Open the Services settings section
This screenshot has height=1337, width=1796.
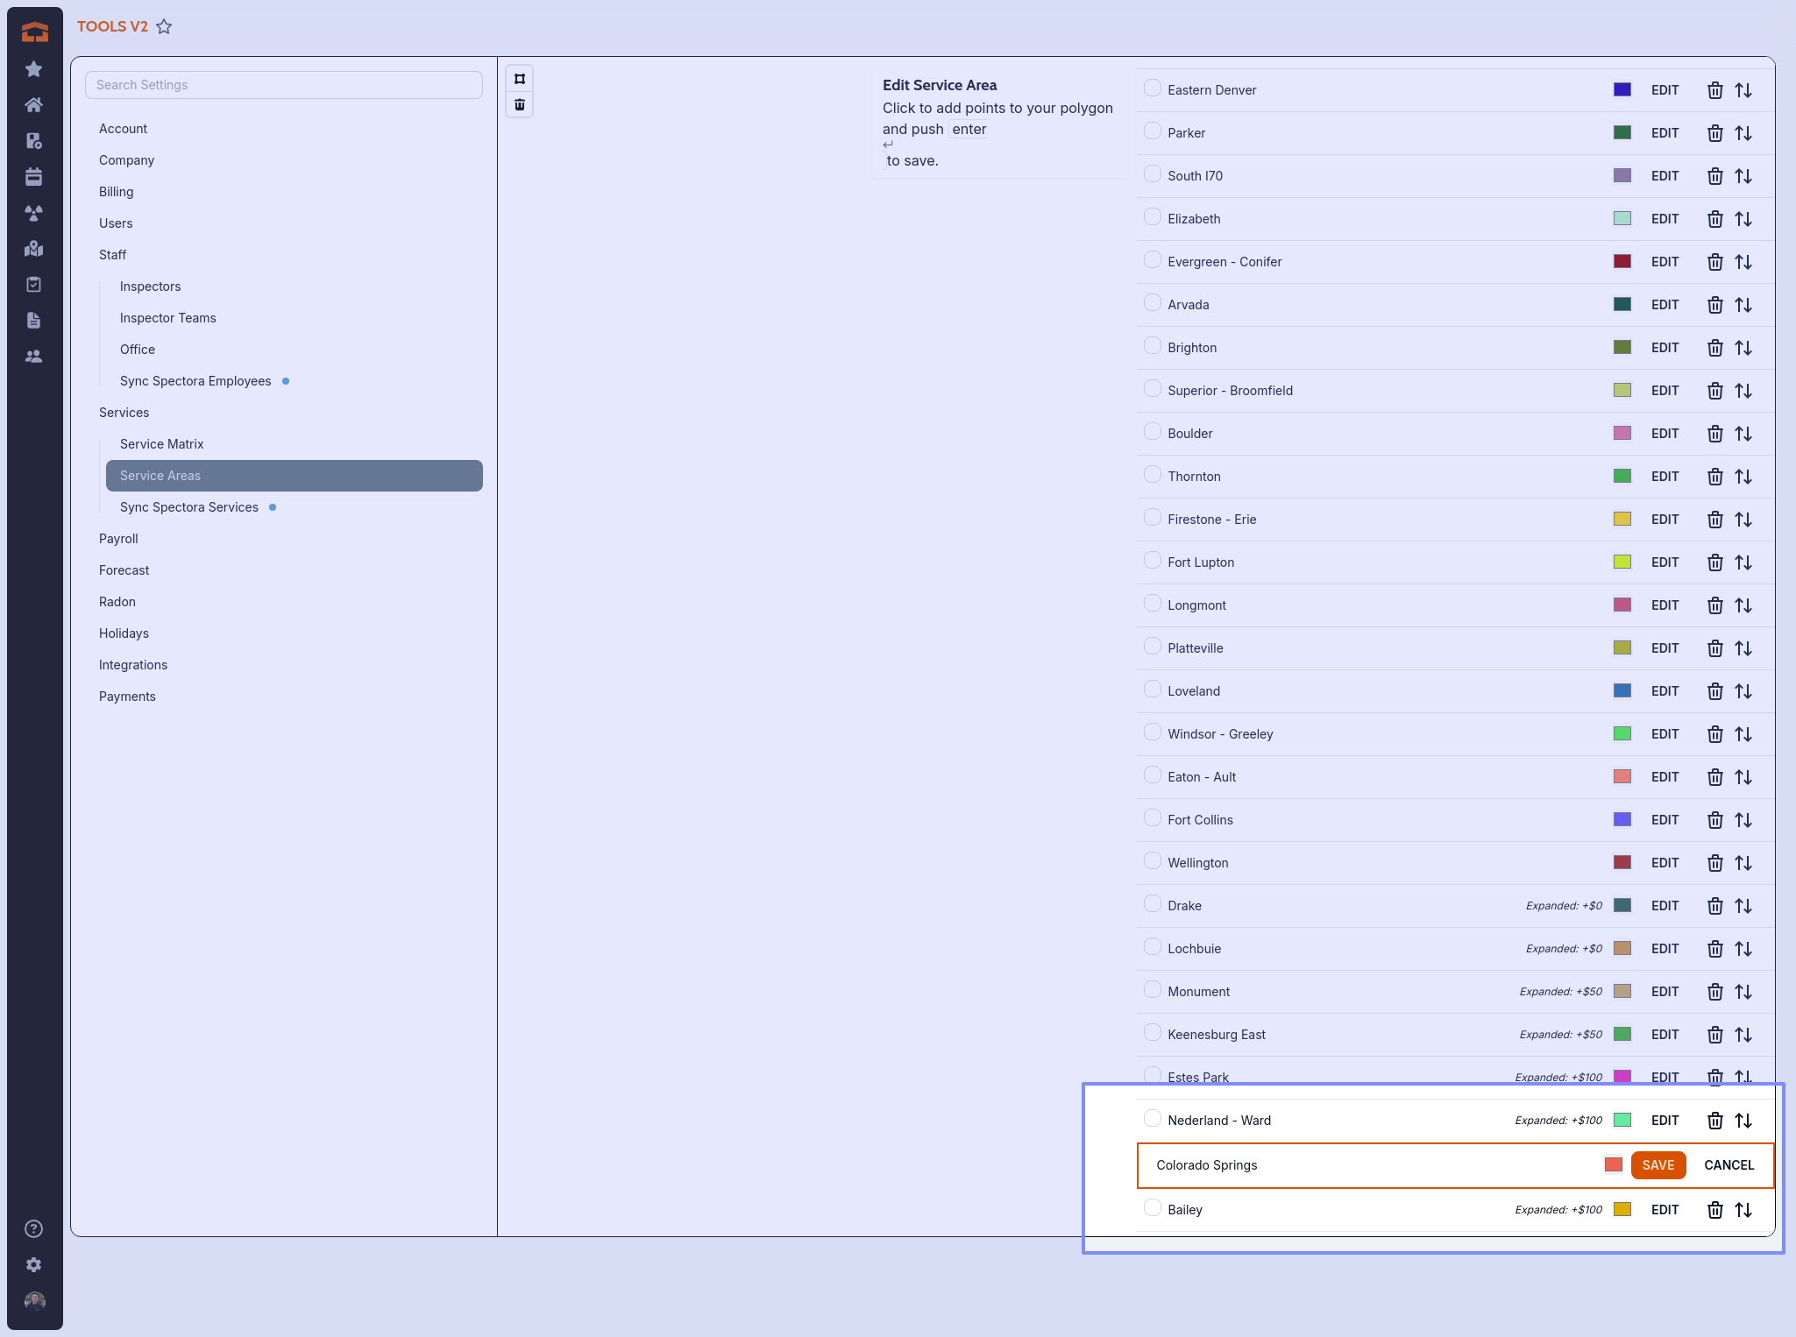pos(124,413)
